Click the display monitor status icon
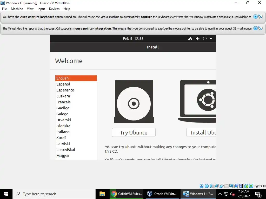Viewport: 266px width, 199px height. (x=231, y=186)
